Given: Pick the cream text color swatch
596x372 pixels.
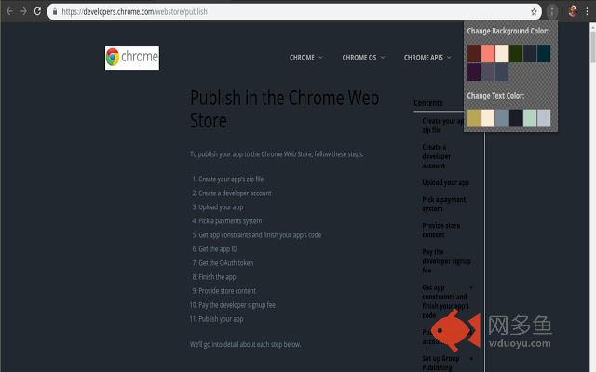Looking at the screenshot, I should (488, 118).
